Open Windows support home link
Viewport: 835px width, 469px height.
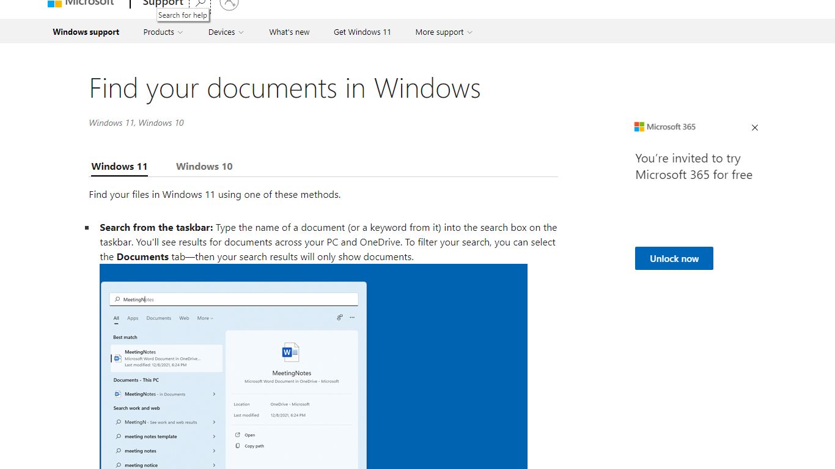click(86, 32)
